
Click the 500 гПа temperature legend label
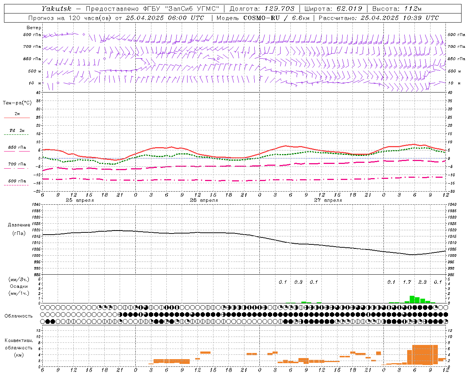pos(17,181)
